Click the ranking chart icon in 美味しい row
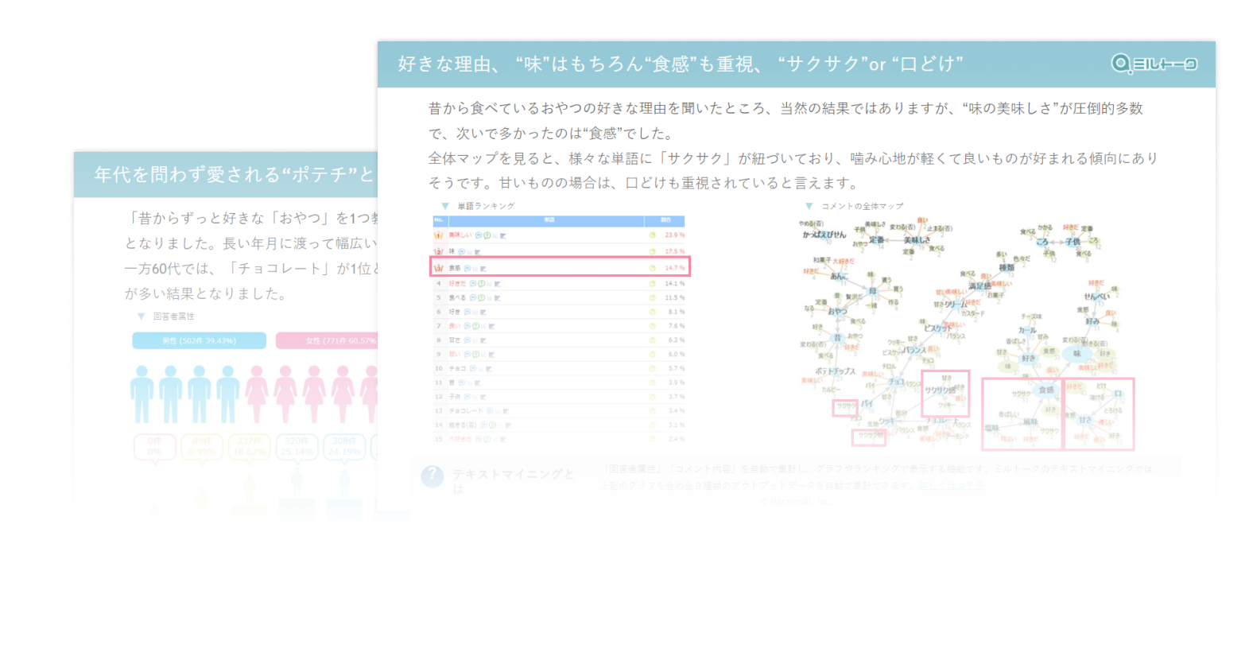Image resolution: width=1249 pixels, height=664 pixels. click(502, 236)
